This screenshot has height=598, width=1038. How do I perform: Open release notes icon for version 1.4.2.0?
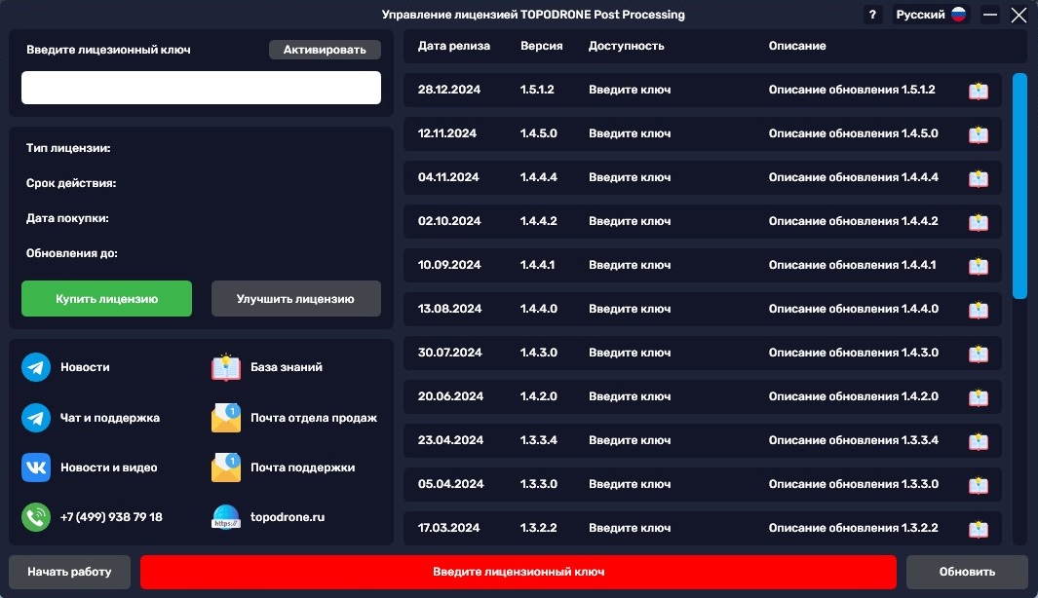tap(979, 397)
